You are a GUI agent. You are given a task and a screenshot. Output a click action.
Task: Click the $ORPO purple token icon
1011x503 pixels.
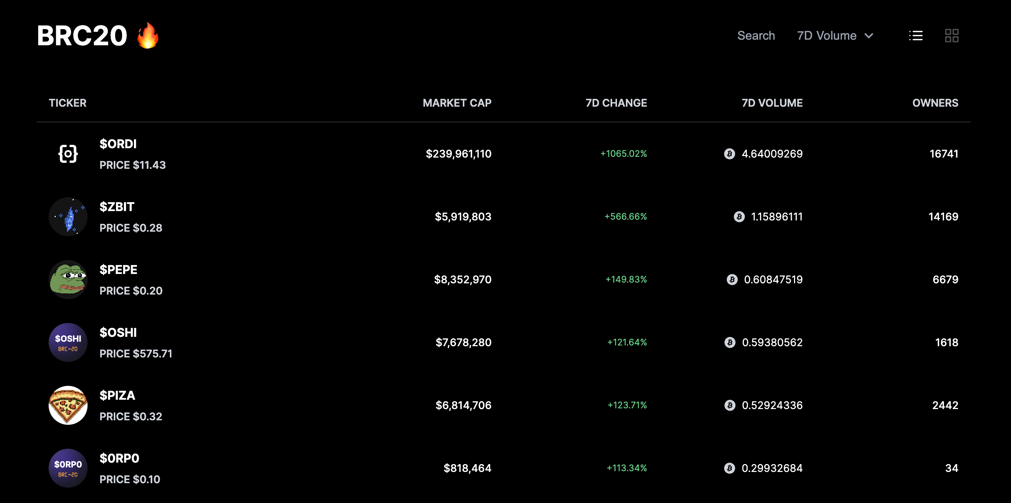pos(68,468)
